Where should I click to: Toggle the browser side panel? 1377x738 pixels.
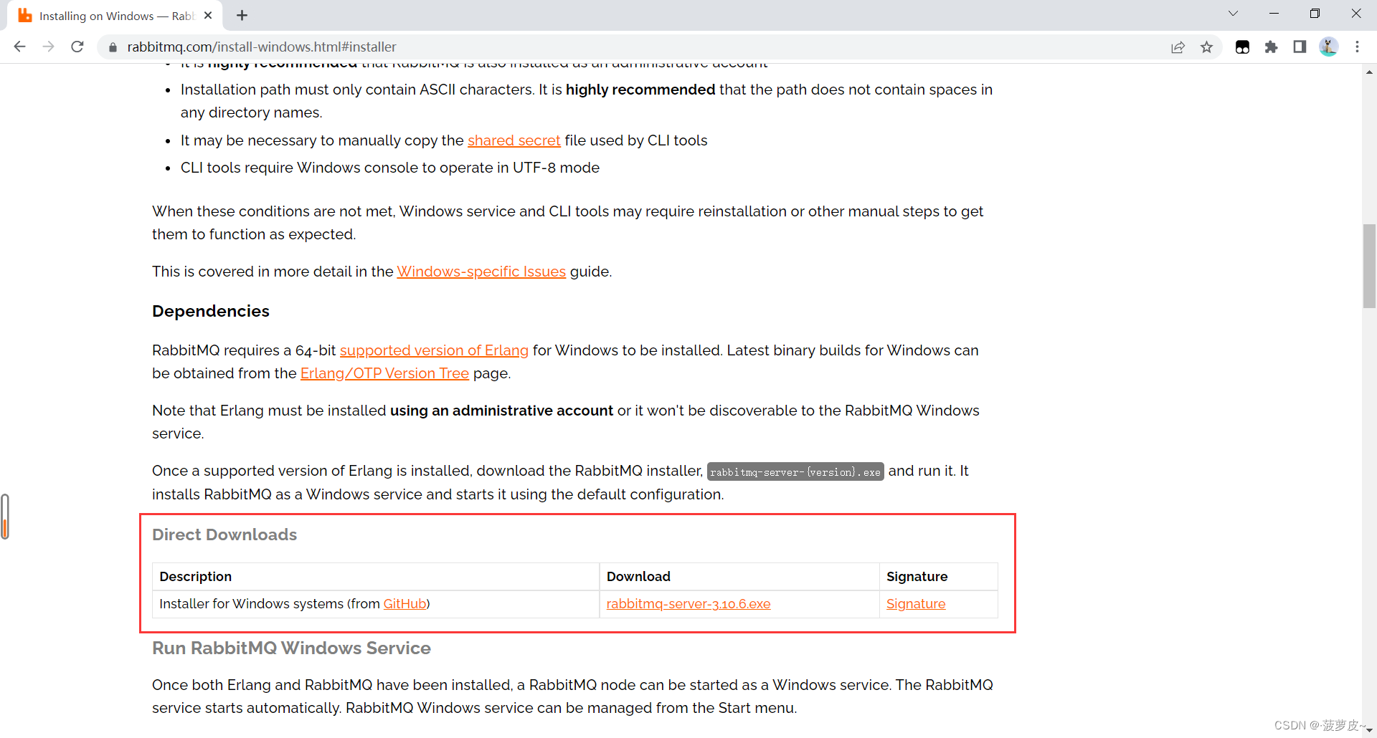1300,47
